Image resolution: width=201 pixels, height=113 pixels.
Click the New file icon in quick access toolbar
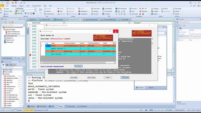click(x=2, y=3)
